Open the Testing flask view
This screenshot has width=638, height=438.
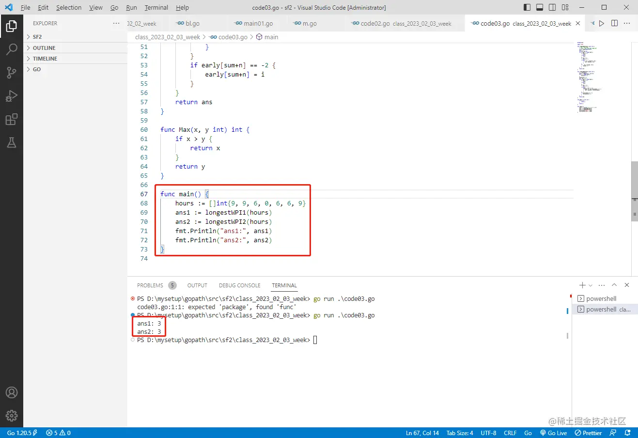click(x=12, y=142)
